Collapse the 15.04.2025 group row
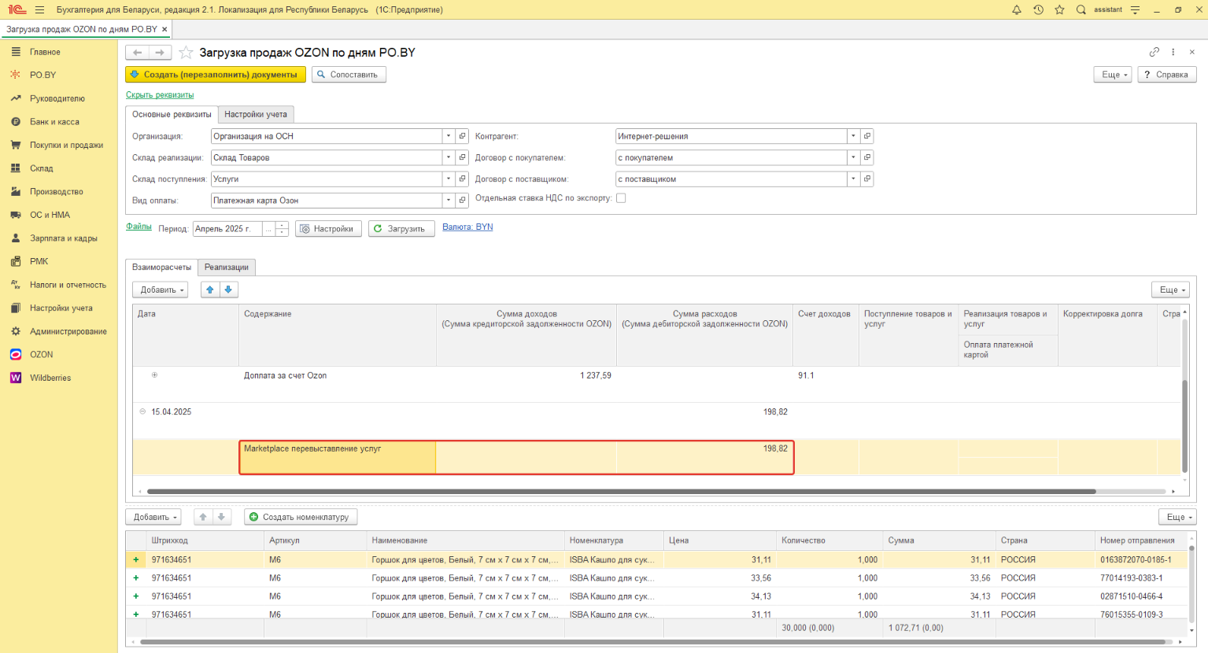The image size is (1208, 653). (x=142, y=411)
